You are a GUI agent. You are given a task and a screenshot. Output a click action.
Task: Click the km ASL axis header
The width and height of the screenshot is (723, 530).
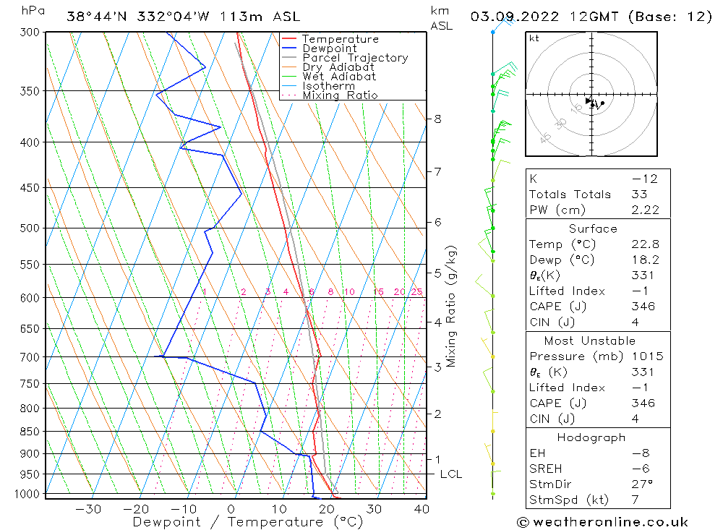(441, 19)
